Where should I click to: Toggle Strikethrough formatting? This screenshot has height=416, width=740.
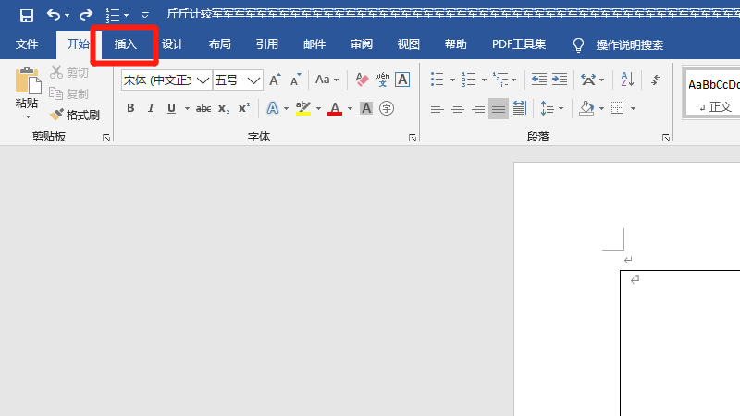tap(203, 108)
